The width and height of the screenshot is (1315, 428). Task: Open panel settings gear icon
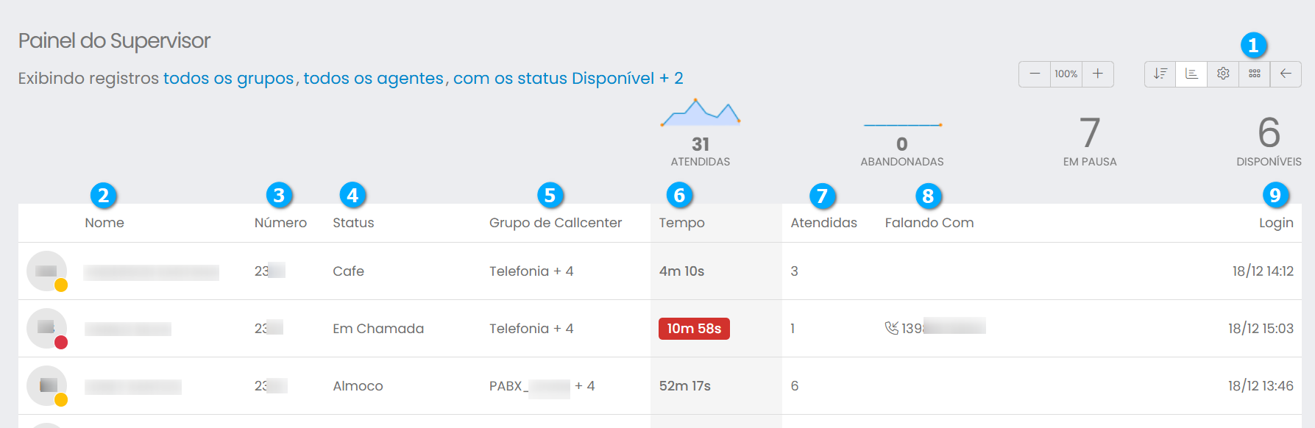click(1223, 74)
